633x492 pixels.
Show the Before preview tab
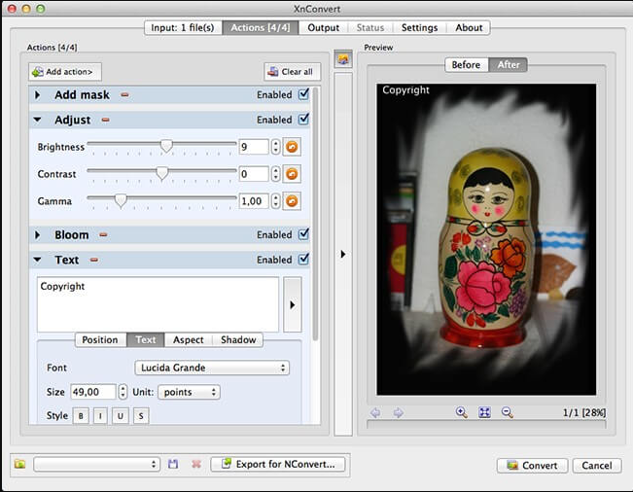pos(466,65)
